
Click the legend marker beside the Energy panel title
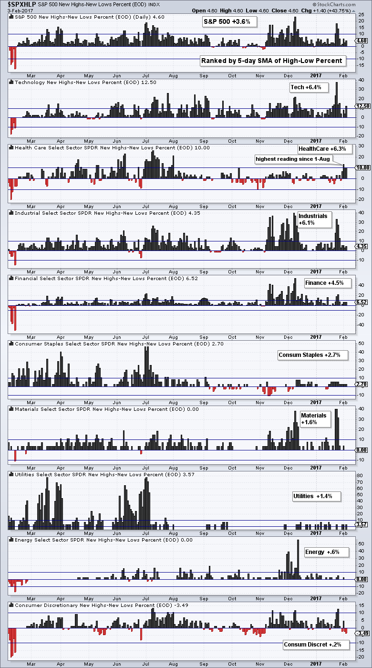(12, 540)
